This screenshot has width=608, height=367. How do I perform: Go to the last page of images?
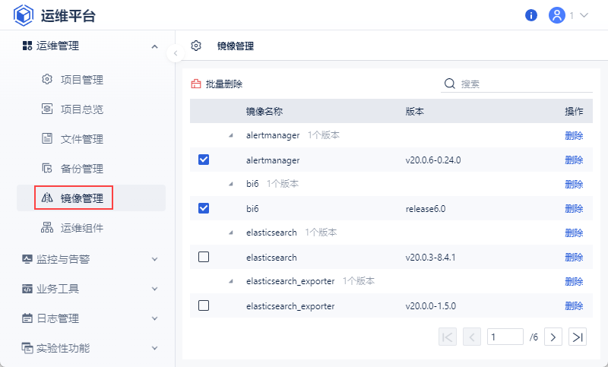(x=578, y=337)
